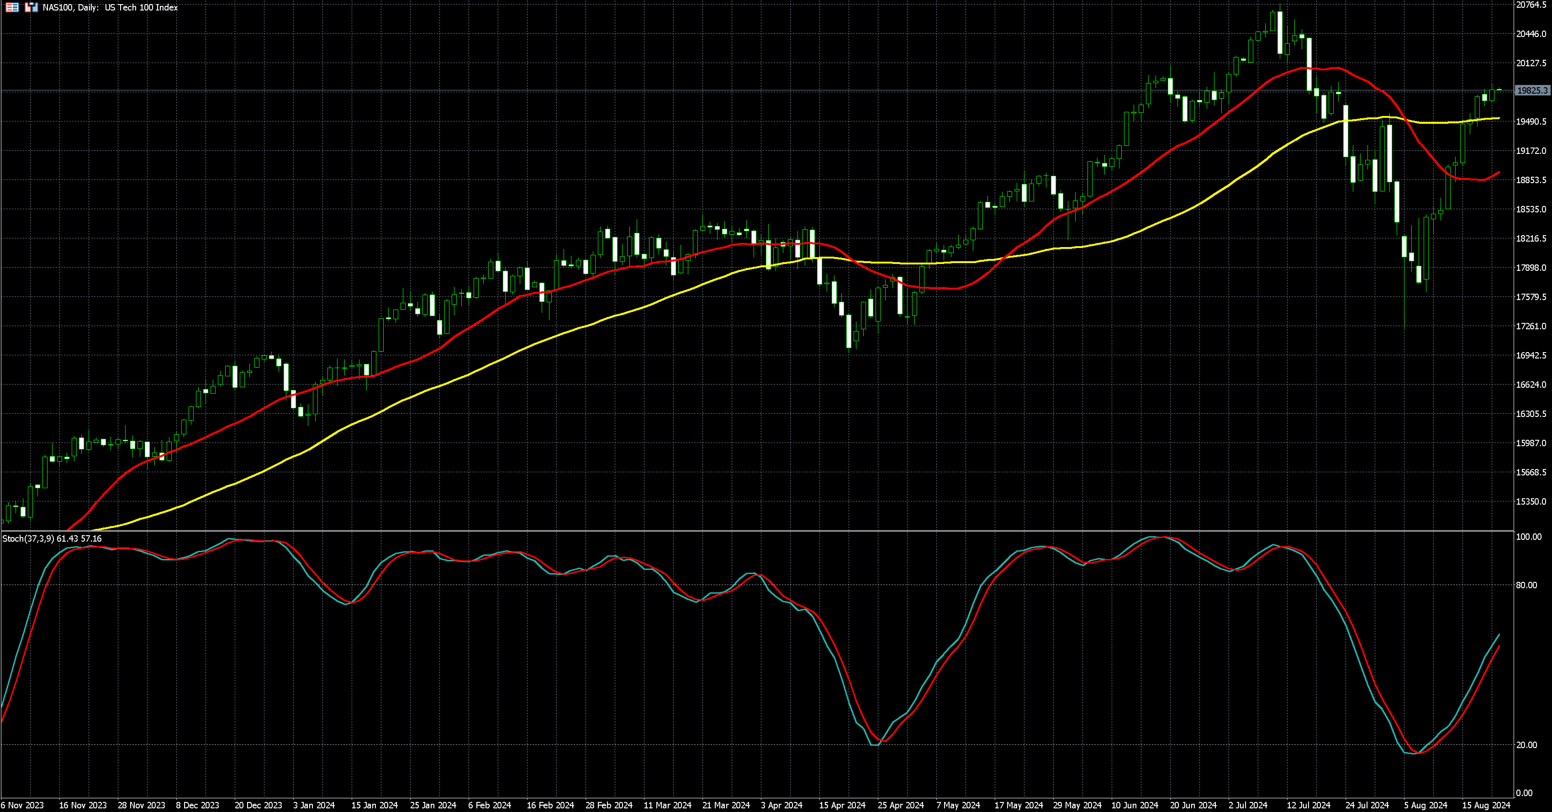Click the 0.00 level on the stochastic scale

(x=1524, y=793)
